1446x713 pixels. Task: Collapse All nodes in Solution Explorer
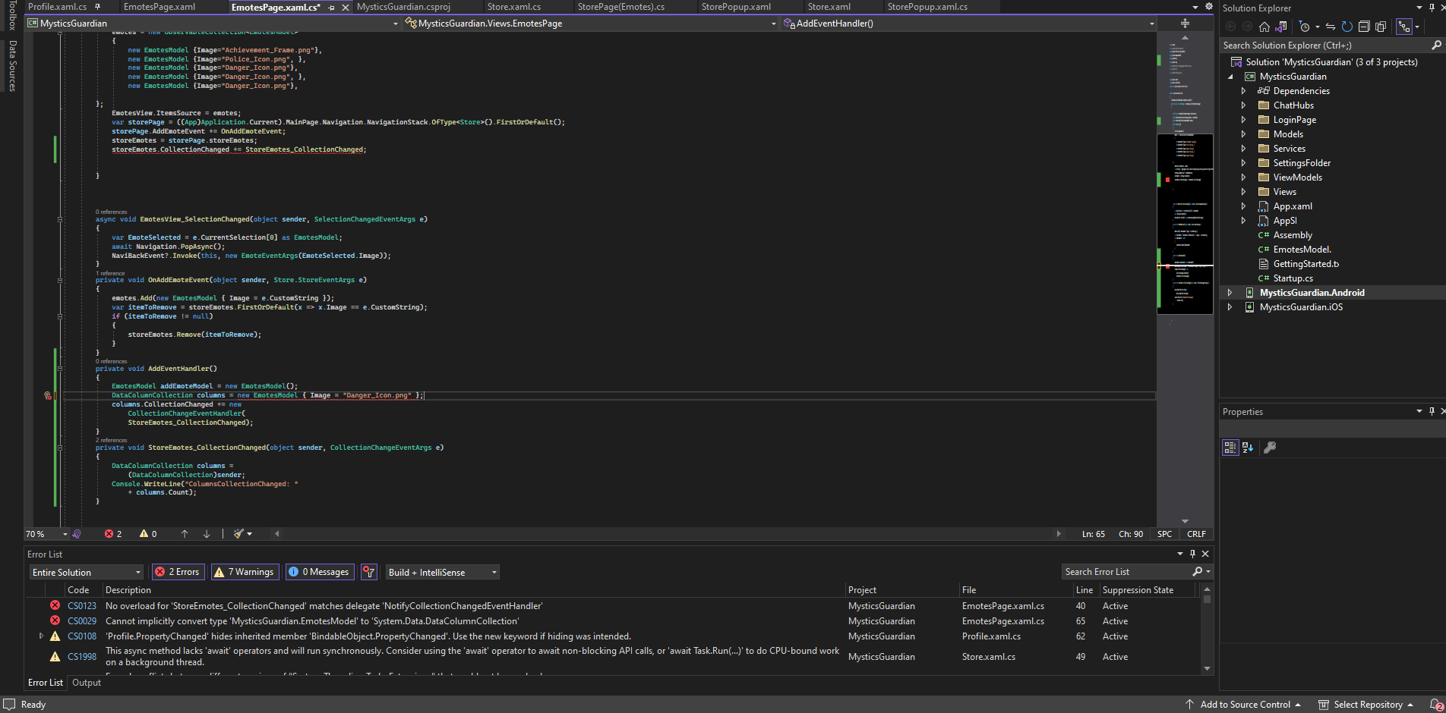pyautogui.click(x=1364, y=27)
